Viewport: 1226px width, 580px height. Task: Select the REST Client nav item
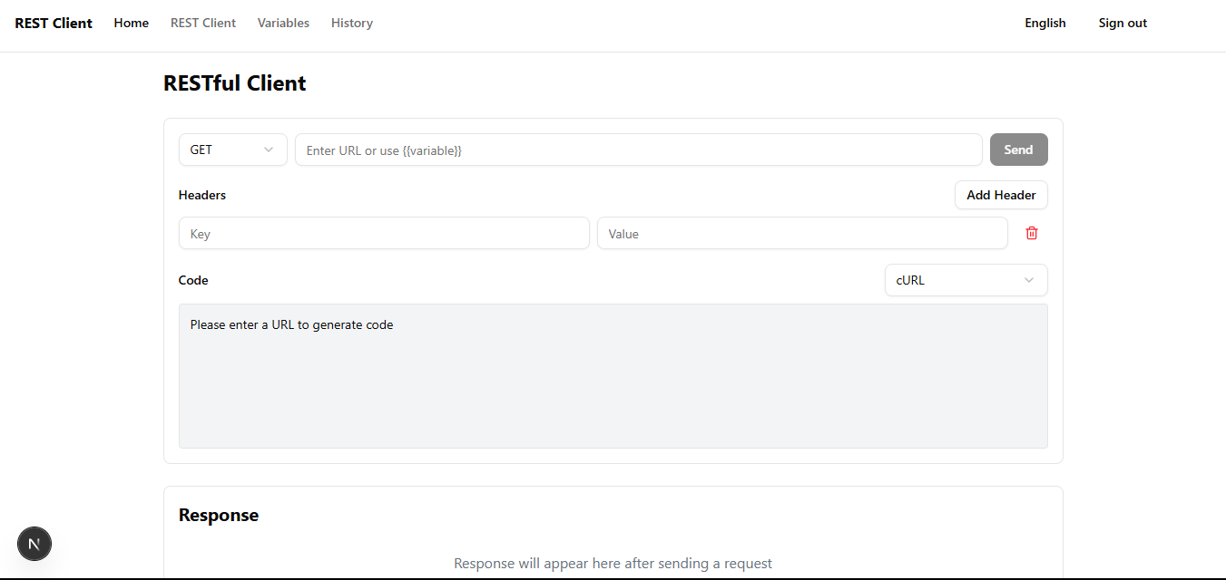(202, 22)
